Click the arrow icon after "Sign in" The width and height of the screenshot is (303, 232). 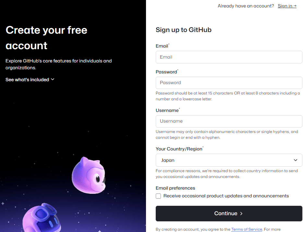[x=295, y=6]
